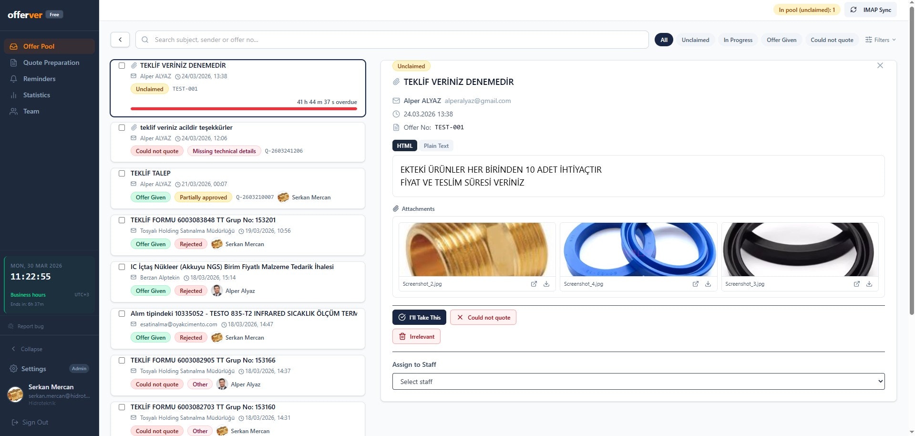Open the Select staff dropdown
Image resolution: width=915 pixels, height=436 pixels.
click(638, 382)
